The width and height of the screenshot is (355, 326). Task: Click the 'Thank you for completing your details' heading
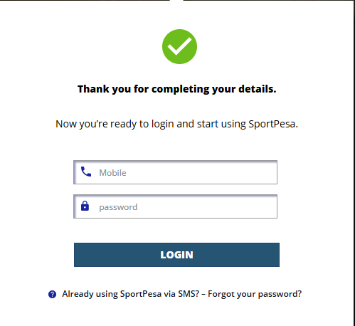[x=177, y=89]
